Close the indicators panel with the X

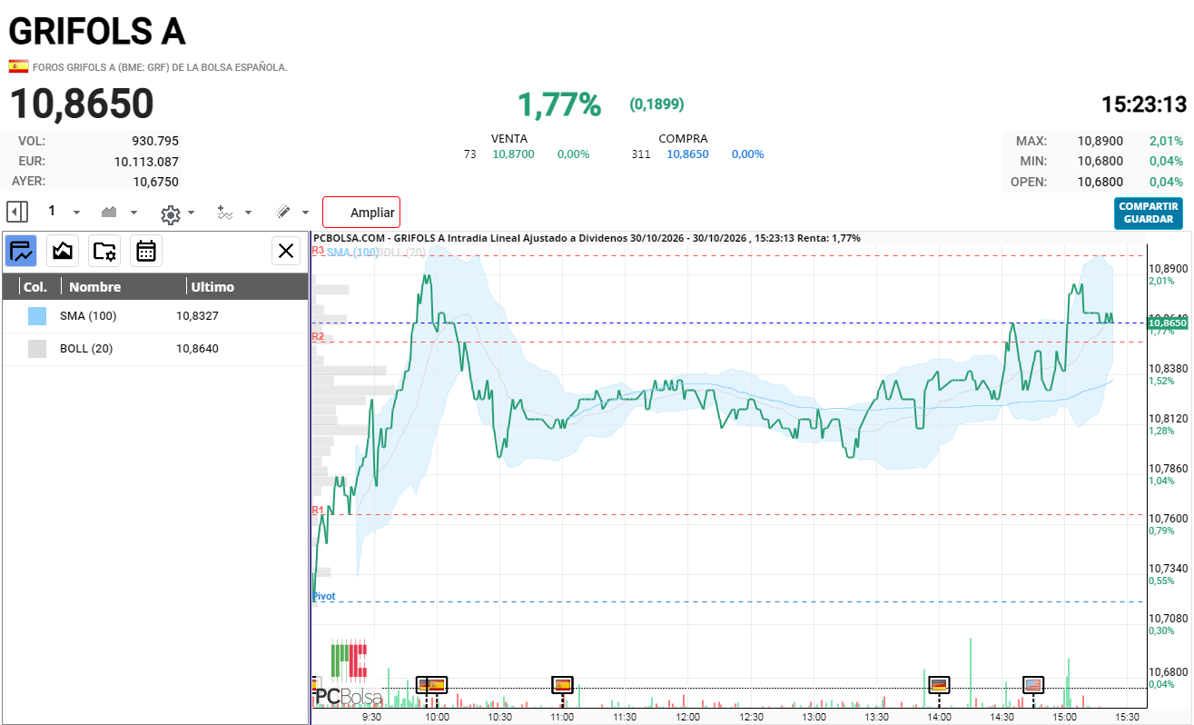(286, 251)
